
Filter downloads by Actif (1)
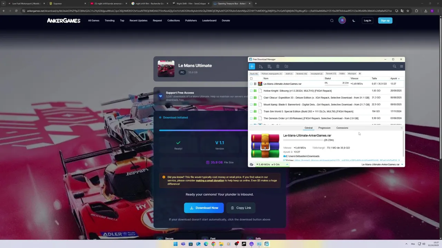click(x=289, y=73)
